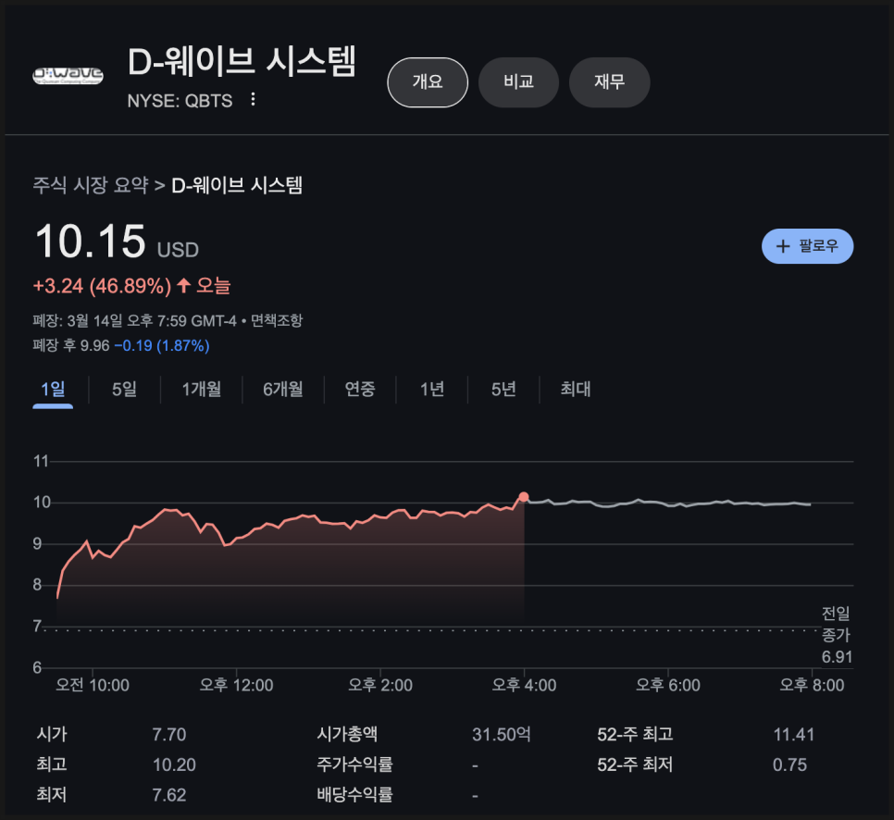This screenshot has height=820, width=894.
Task: Select the 1개월 chart range
Action: point(201,390)
